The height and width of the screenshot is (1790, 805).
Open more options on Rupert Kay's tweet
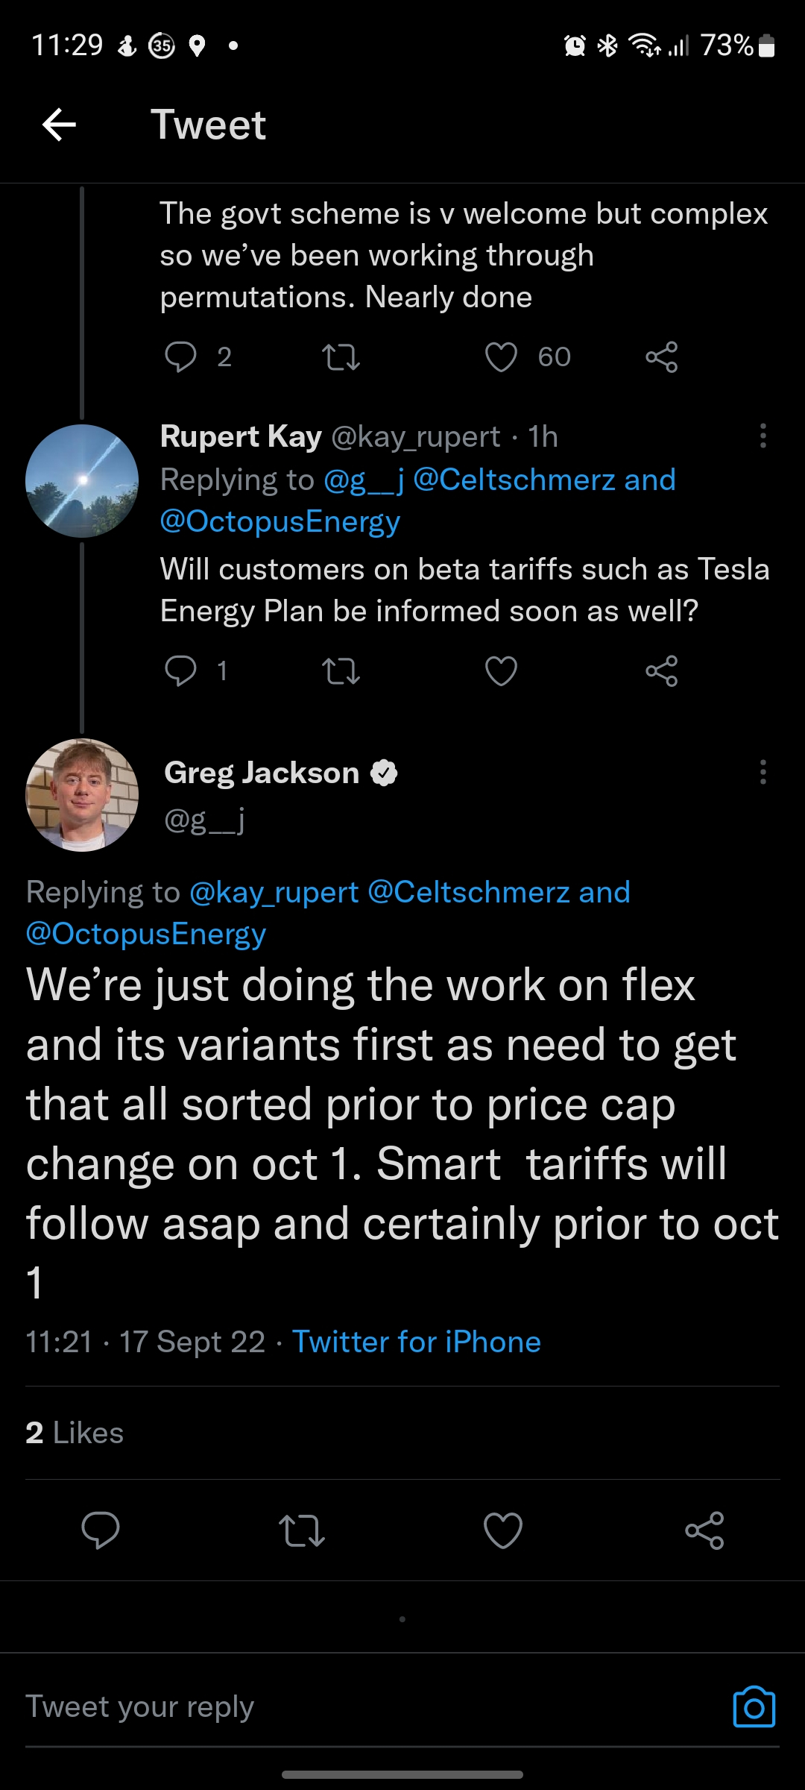pos(763,436)
